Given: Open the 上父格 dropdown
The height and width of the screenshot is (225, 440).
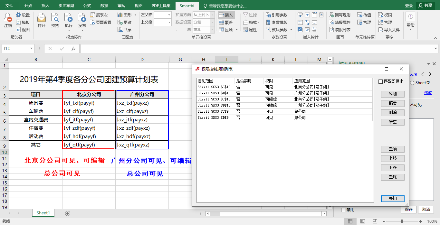Looking at the screenshot, I should tap(169, 22).
